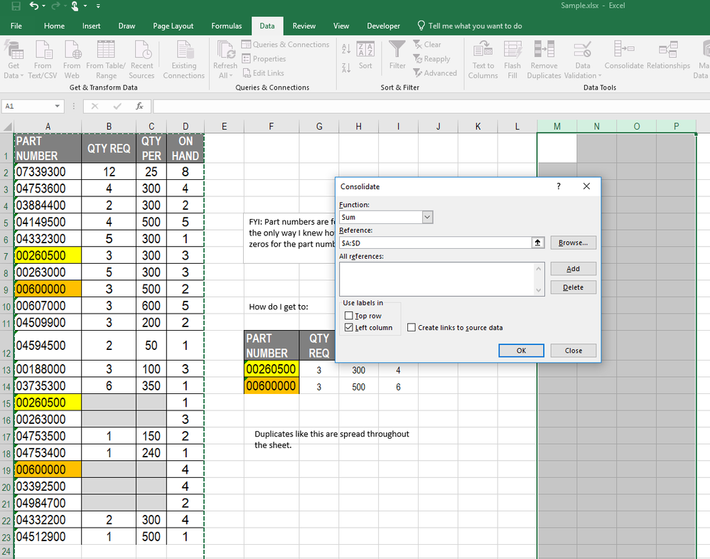Click the Delete button in Consolidate
The width and height of the screenshot is (710, 559).
tap(573, 287)
